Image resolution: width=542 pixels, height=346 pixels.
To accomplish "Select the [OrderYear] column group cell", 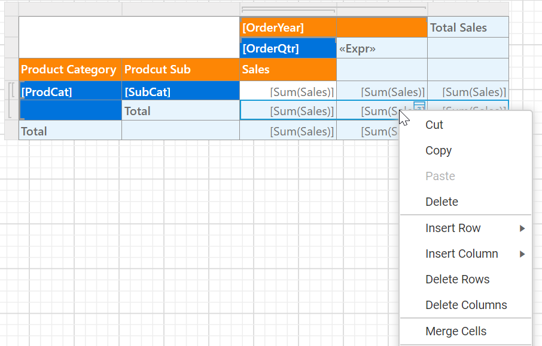I will click(288, 27).
